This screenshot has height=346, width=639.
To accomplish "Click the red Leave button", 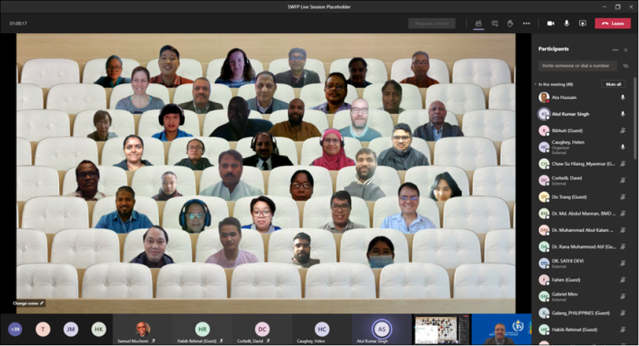I will pyautogui.click(x=612, y=23).
